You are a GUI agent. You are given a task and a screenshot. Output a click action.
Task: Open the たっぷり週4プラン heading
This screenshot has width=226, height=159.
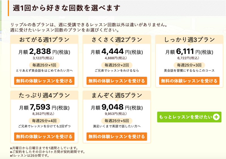click(44, 95)
